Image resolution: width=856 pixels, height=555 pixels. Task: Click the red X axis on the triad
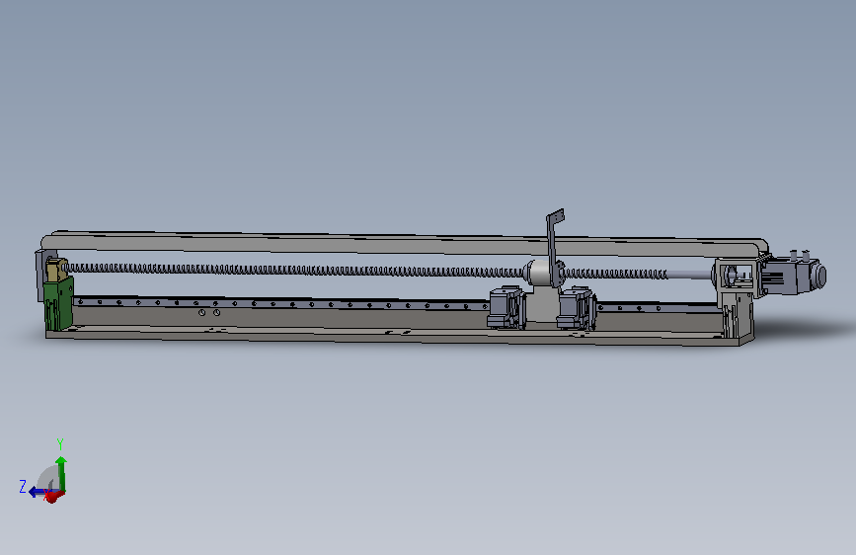point(54,496)
